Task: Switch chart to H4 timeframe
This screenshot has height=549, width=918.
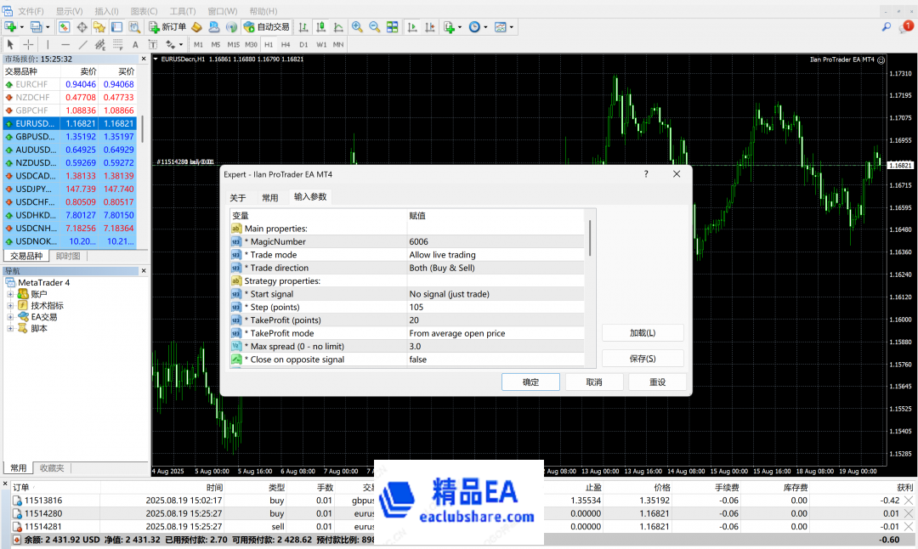Action: pyautogui.click(x=286, y=44)
